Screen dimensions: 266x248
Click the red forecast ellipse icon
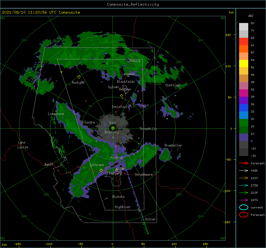click(244, 215)
